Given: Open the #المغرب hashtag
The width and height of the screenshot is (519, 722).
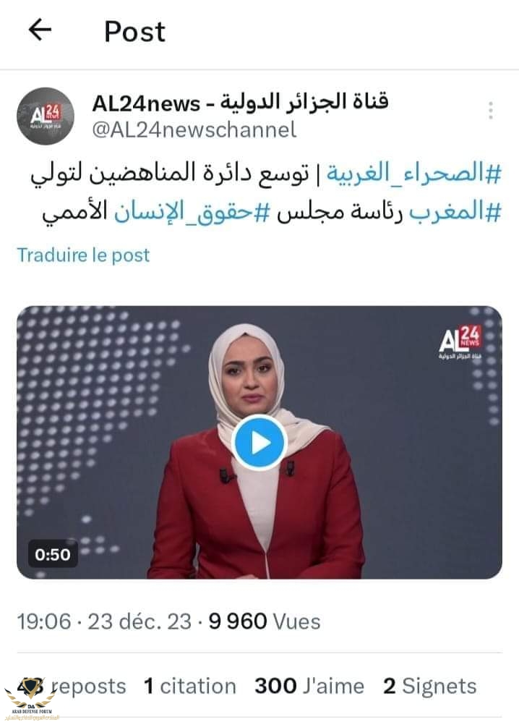Looking at the screenshot, I should pos(455,212).
